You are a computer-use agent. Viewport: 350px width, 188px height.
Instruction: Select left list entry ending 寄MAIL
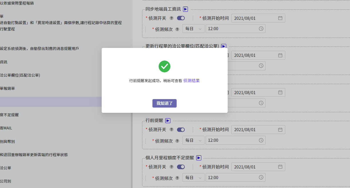tap(6, 128)
